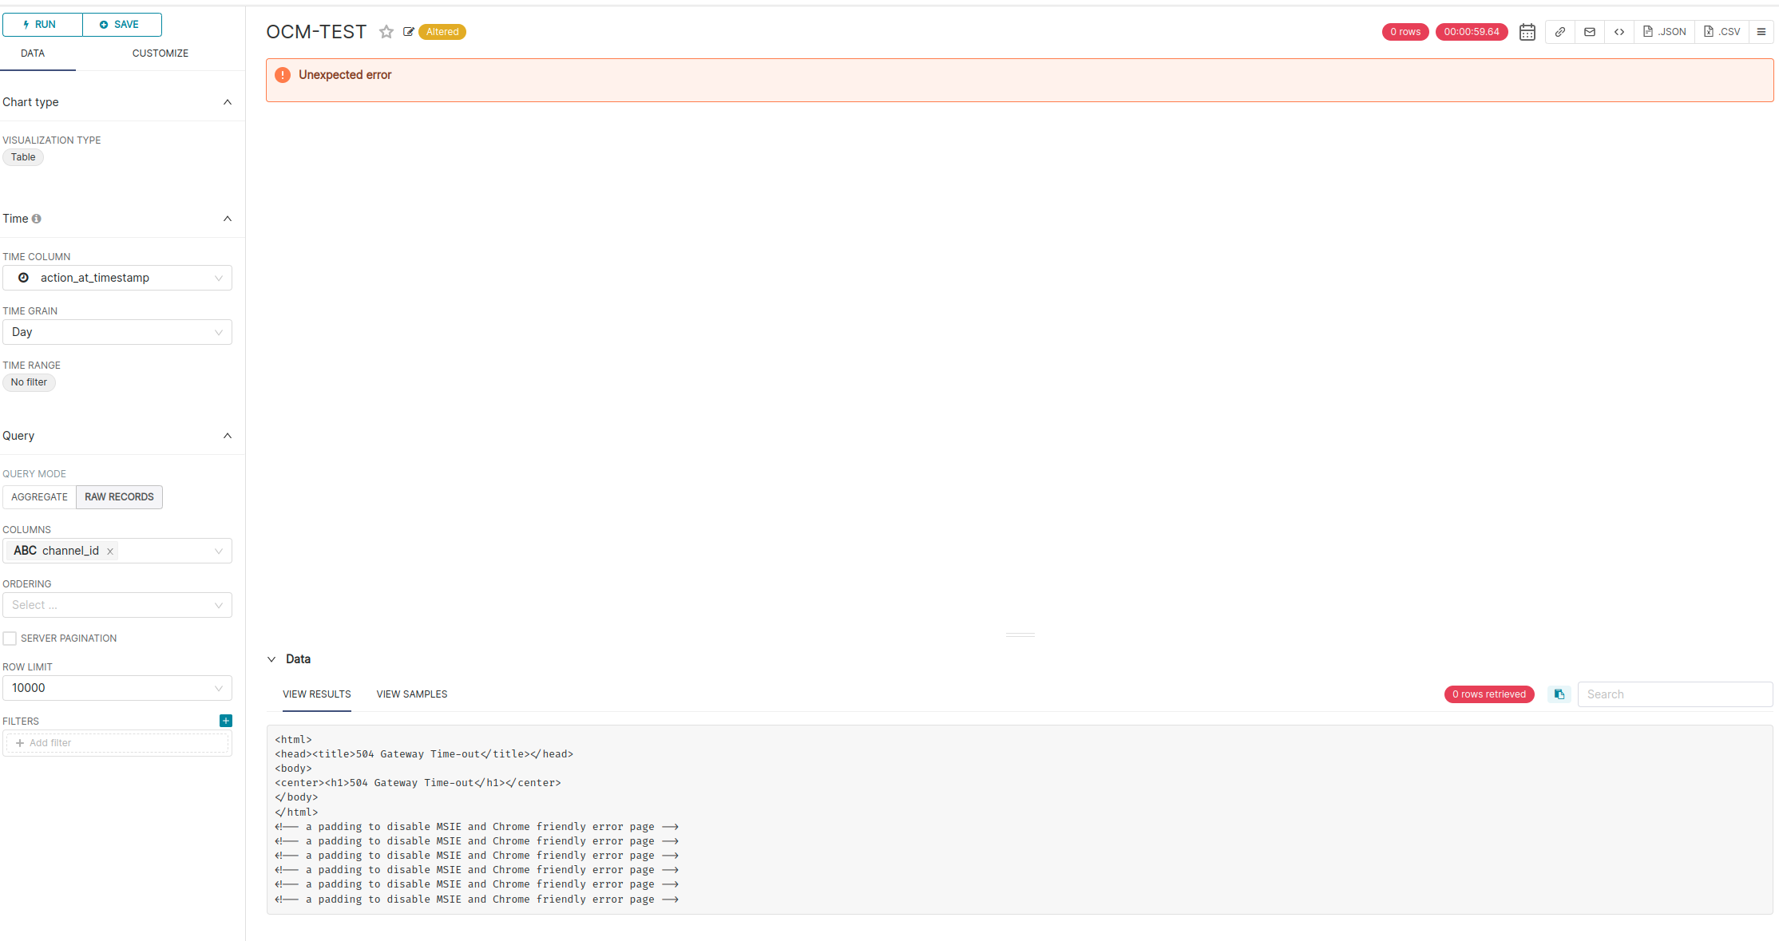Click the calendar cache icon
Viewport: 1779px width, 941px height.
(x=1527, y=32)
